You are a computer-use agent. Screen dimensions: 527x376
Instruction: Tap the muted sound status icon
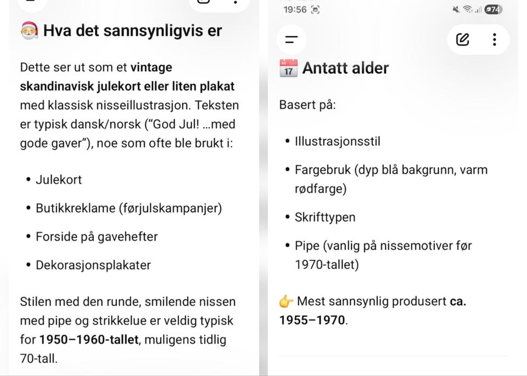click(456, 9)
